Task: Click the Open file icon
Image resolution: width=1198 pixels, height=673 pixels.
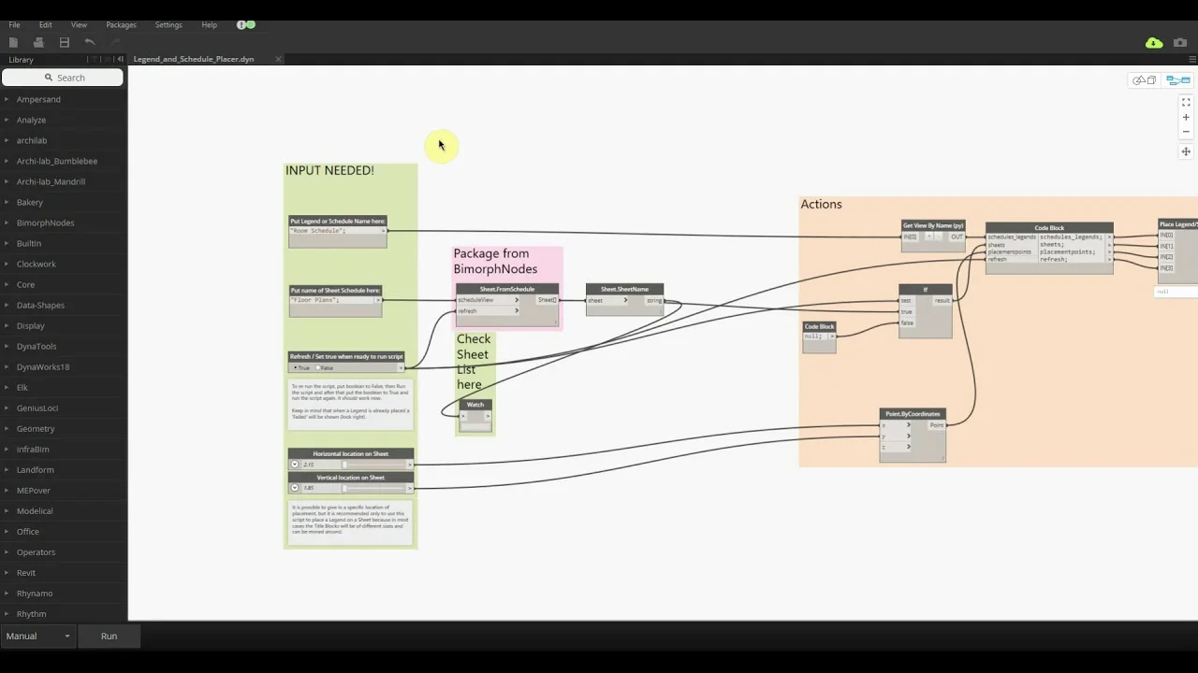Action: coord(38,42)
